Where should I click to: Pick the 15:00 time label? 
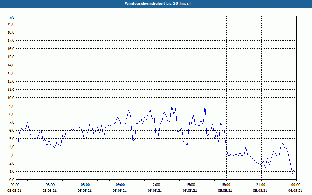(x=191, y=185)
